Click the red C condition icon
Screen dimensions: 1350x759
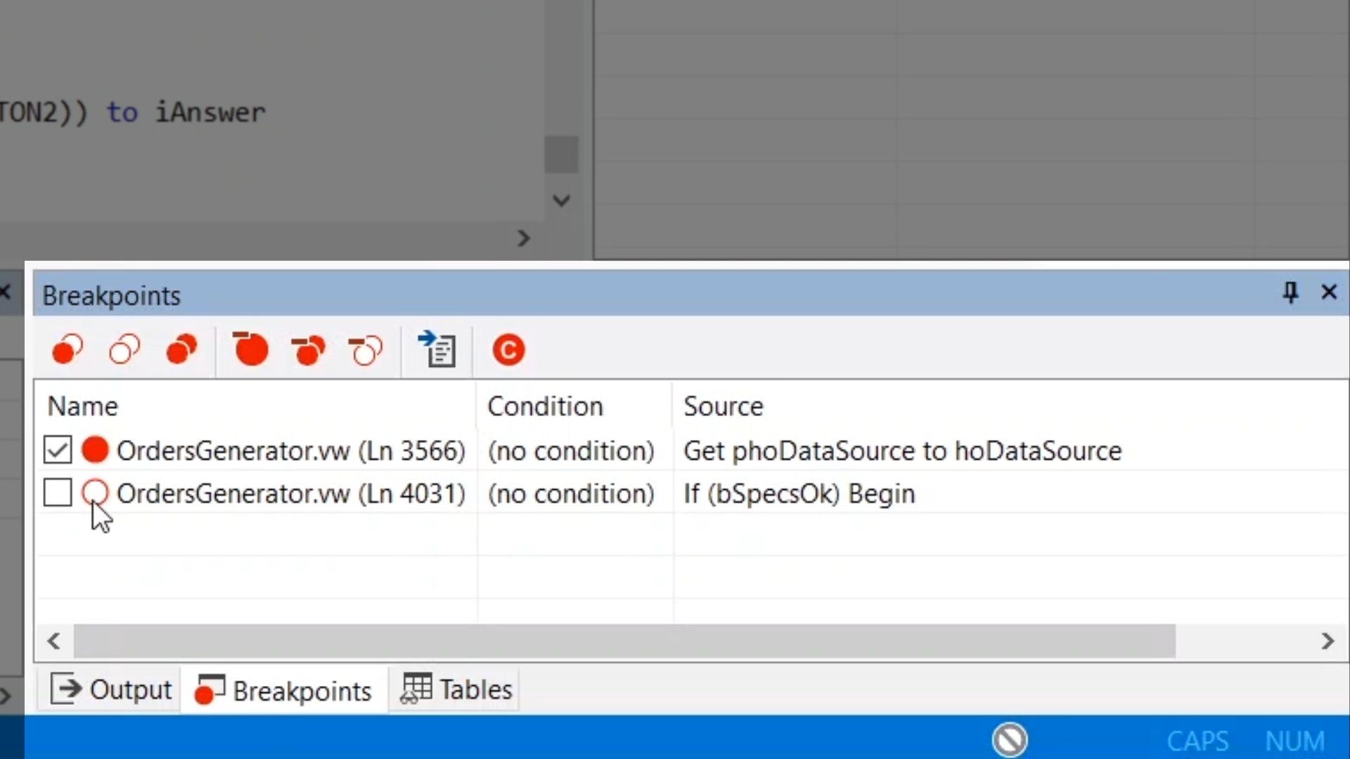tap(508, 349)
